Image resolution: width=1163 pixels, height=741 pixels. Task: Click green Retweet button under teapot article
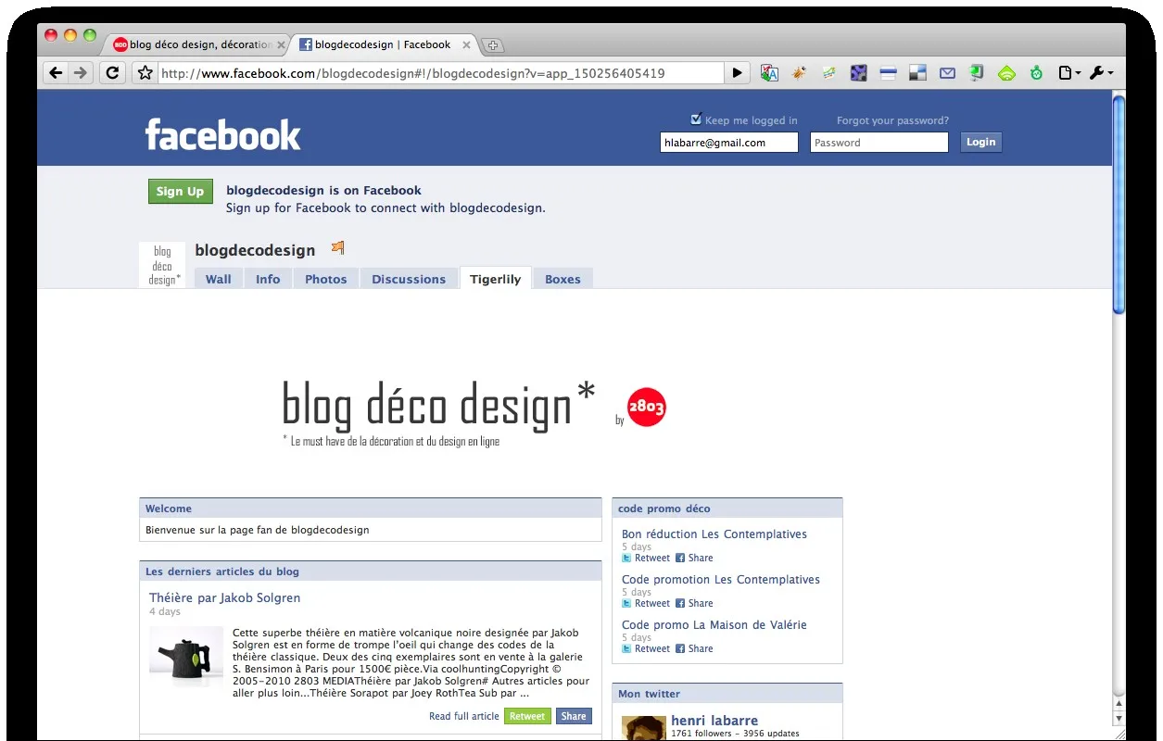coord(527,716)
